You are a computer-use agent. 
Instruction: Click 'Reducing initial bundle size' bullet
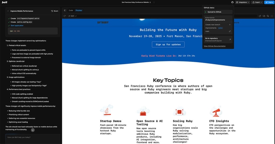pos(19,111)
